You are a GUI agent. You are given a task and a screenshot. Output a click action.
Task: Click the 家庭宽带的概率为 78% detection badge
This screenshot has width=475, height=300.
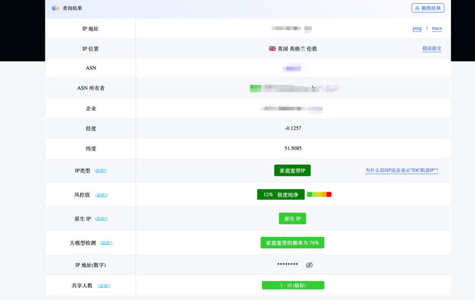[x=292, y=242]
